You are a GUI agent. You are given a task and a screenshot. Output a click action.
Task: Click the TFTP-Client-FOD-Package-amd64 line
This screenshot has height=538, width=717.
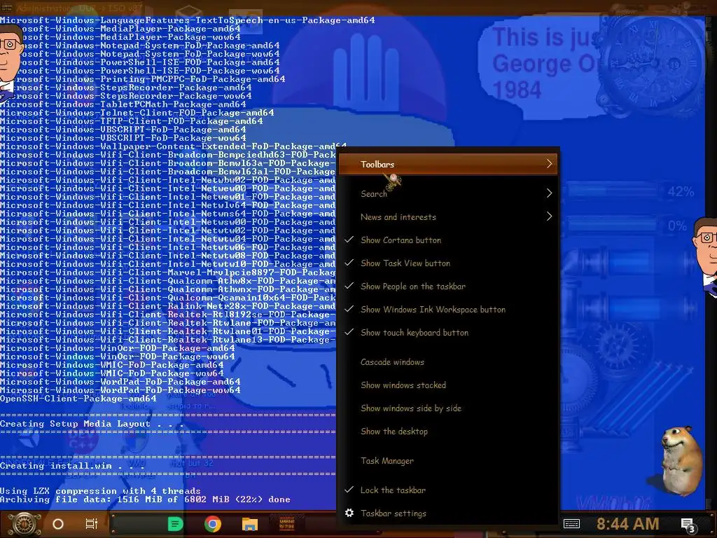coord(131,121)
